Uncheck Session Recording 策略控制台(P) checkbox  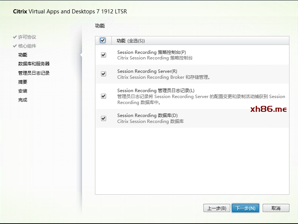[x=104, y=55]
